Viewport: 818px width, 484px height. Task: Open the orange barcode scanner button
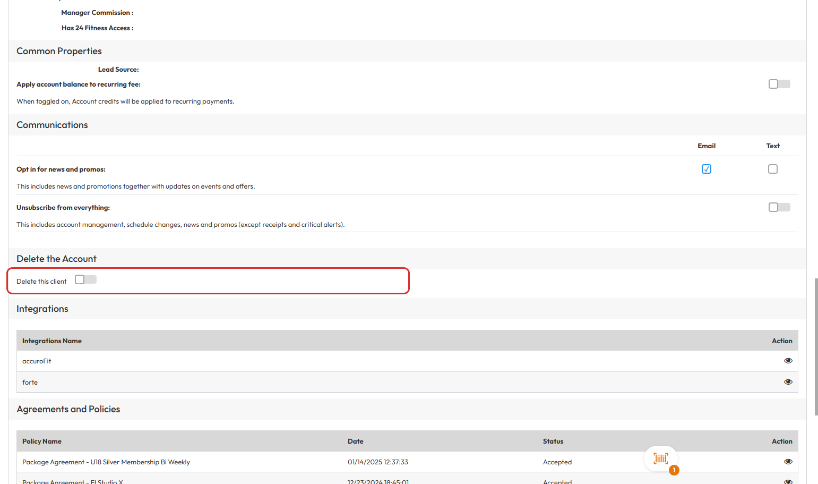pyautogui.click(x=660, y=458)
